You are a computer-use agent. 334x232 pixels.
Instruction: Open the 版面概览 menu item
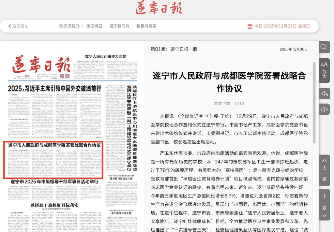(94, 26)
